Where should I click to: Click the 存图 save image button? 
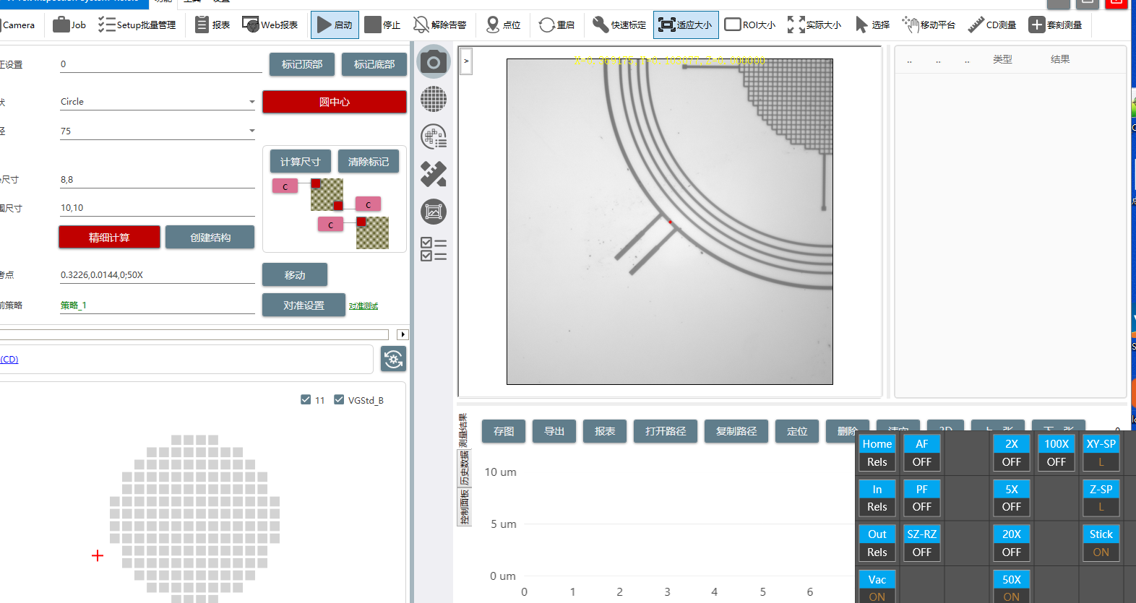504,431
